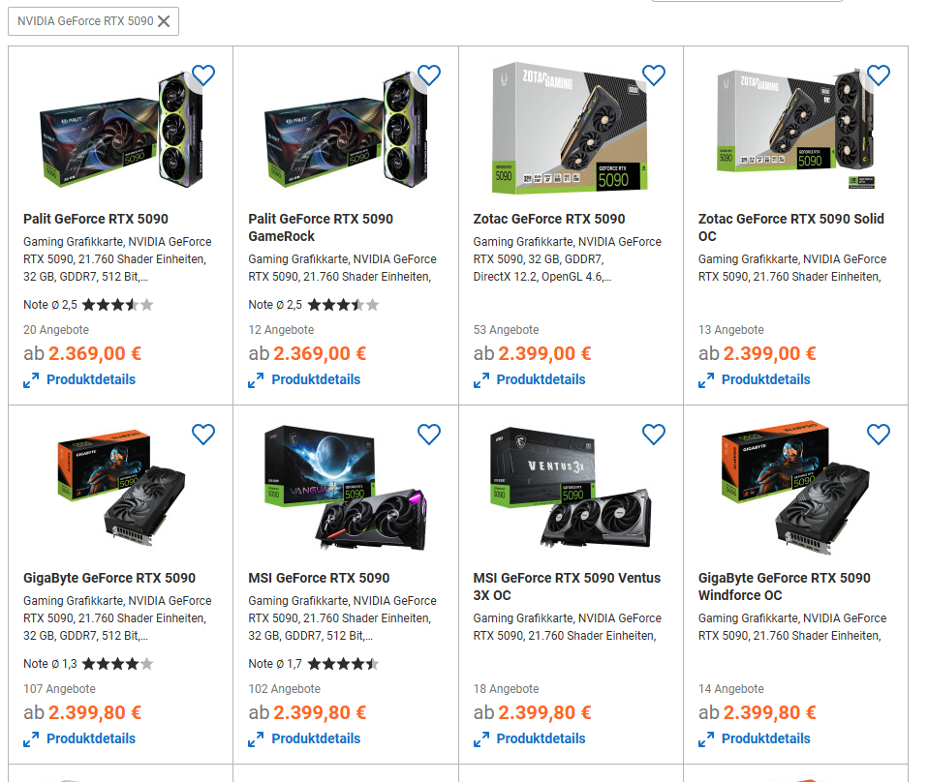The height and width of the screenshot is (782, 928).
Task: Favorite the Zotac GeForce RTX 5090
Action: (x=654, y=75)
